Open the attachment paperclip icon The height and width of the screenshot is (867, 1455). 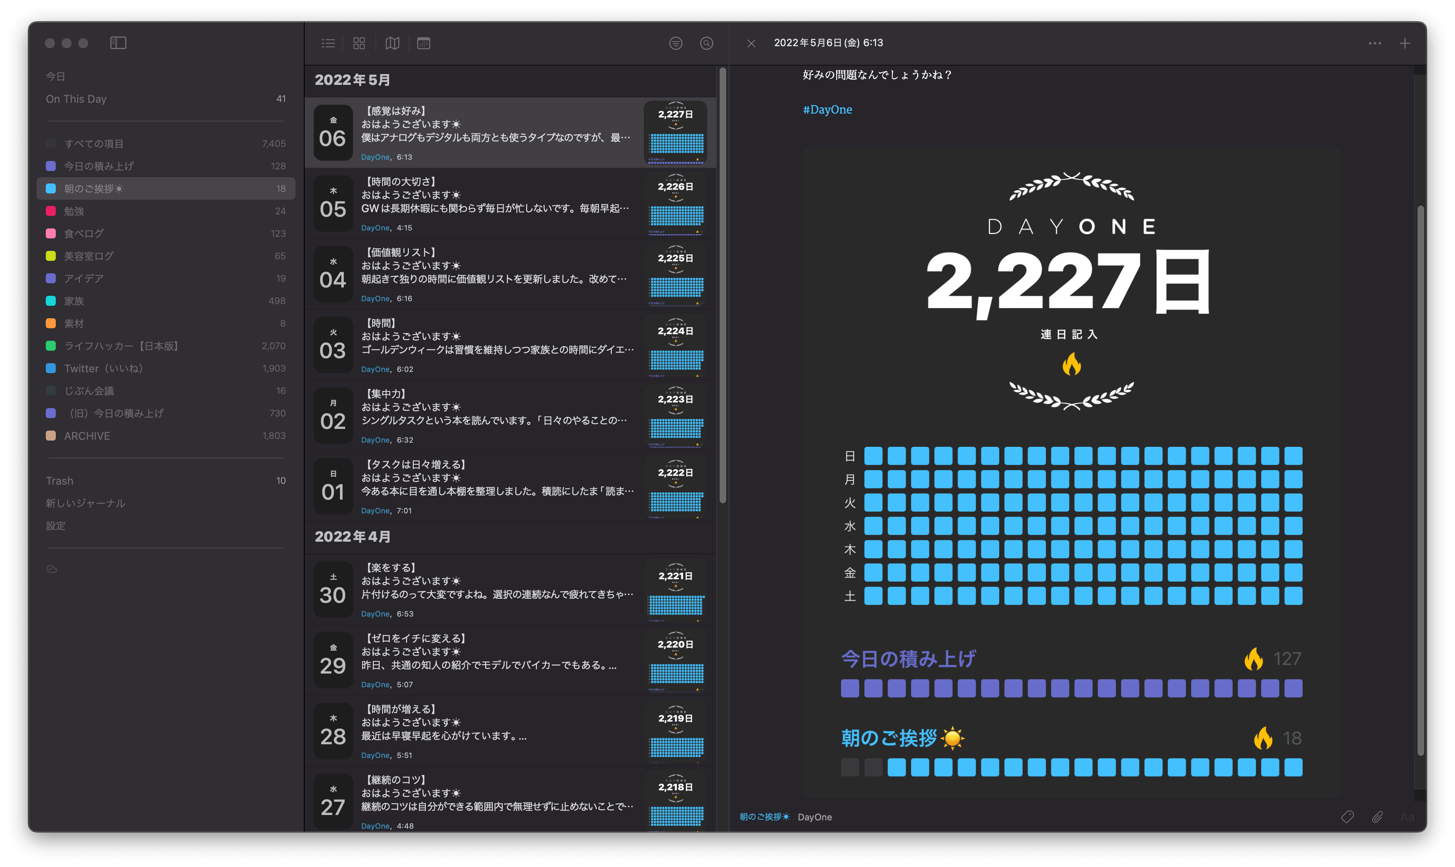1377,817
